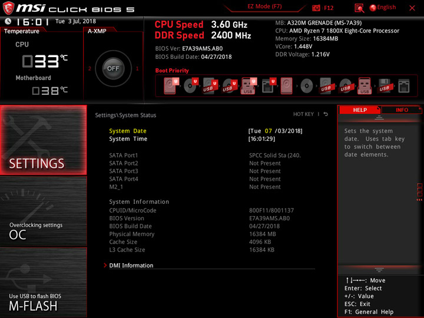Click the help panel upper scroll handle
The height and width of the screenshot is (318, 424).
(379, 118)
